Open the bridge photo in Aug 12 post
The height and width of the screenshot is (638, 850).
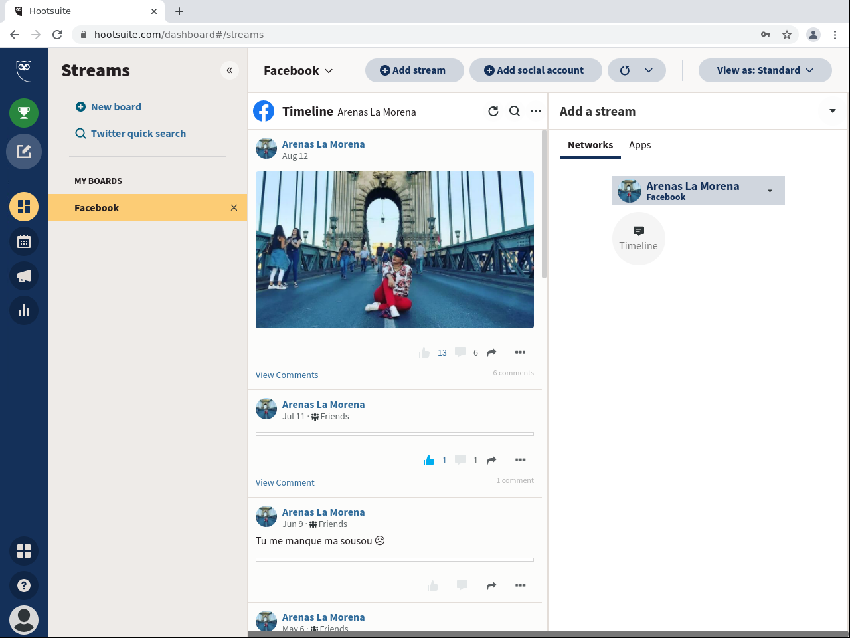point(394,250)
